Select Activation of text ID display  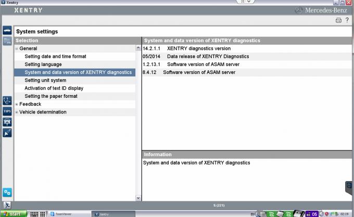click(54, 88)
